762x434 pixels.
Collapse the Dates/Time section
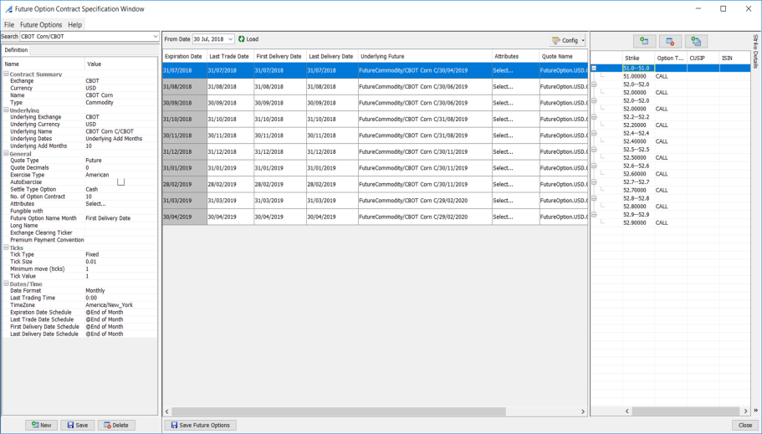pos(7,283)
